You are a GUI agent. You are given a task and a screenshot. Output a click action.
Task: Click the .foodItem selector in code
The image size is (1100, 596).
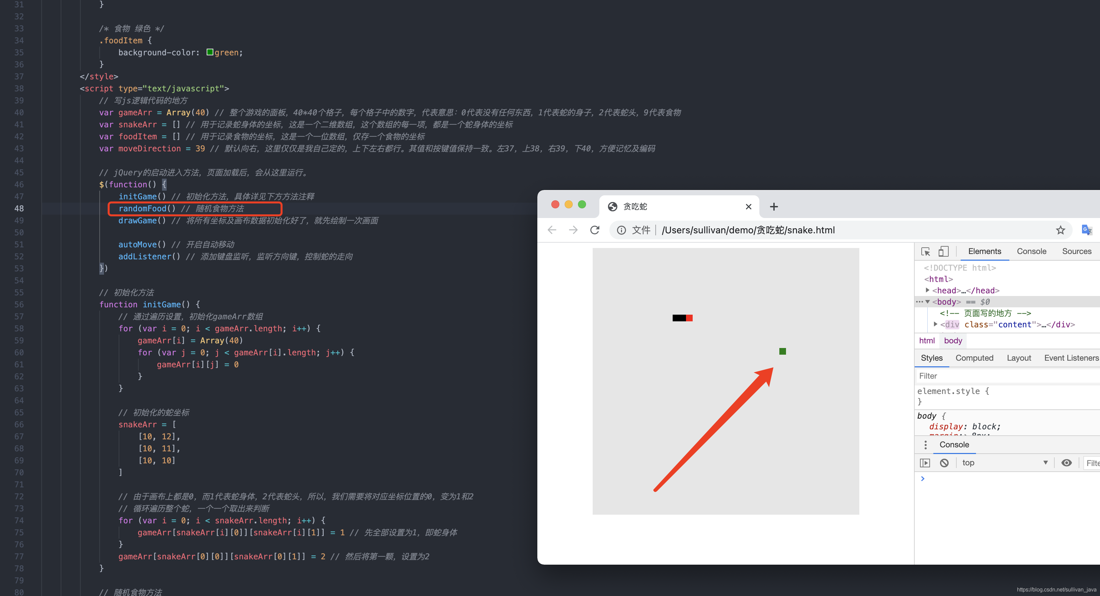point(121,40)
